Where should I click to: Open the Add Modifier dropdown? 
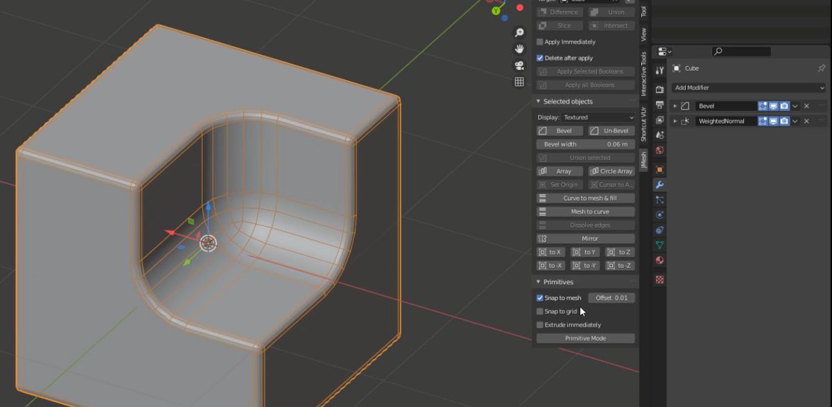749,88
